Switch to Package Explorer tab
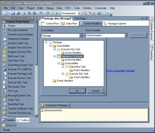The image size is (155, 133). coord(115,24)
